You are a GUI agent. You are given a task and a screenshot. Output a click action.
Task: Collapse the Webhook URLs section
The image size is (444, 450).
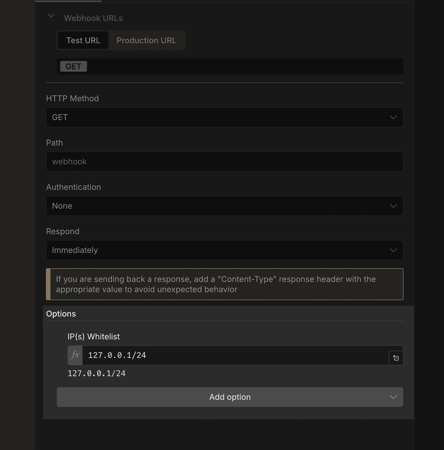51,16
